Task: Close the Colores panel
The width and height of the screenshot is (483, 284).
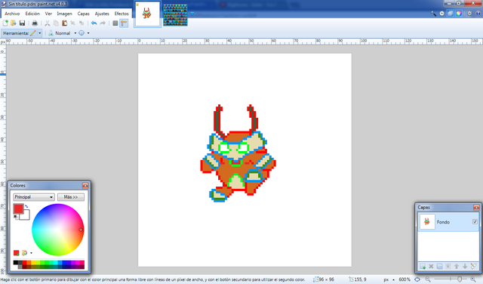Action: [85, 185]
